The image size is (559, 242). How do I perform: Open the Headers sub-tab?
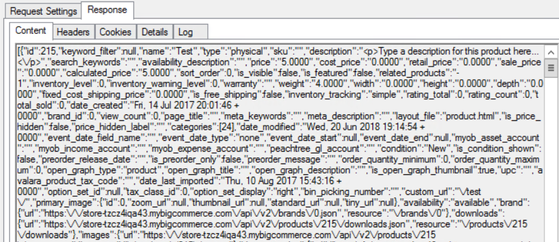[x=73, y=32]
